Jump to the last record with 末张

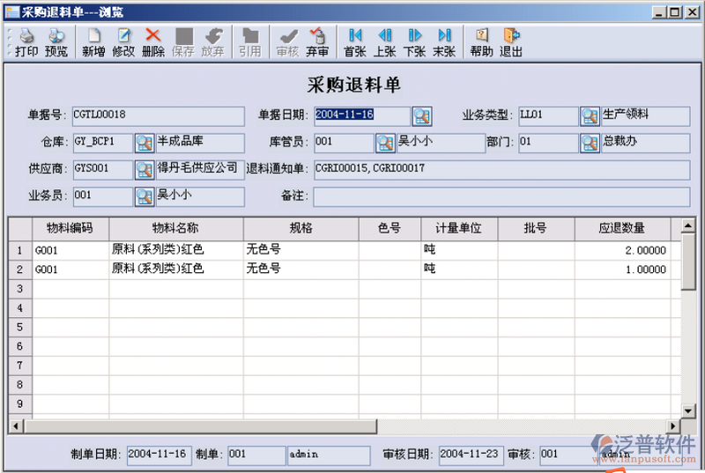[444, 37]
